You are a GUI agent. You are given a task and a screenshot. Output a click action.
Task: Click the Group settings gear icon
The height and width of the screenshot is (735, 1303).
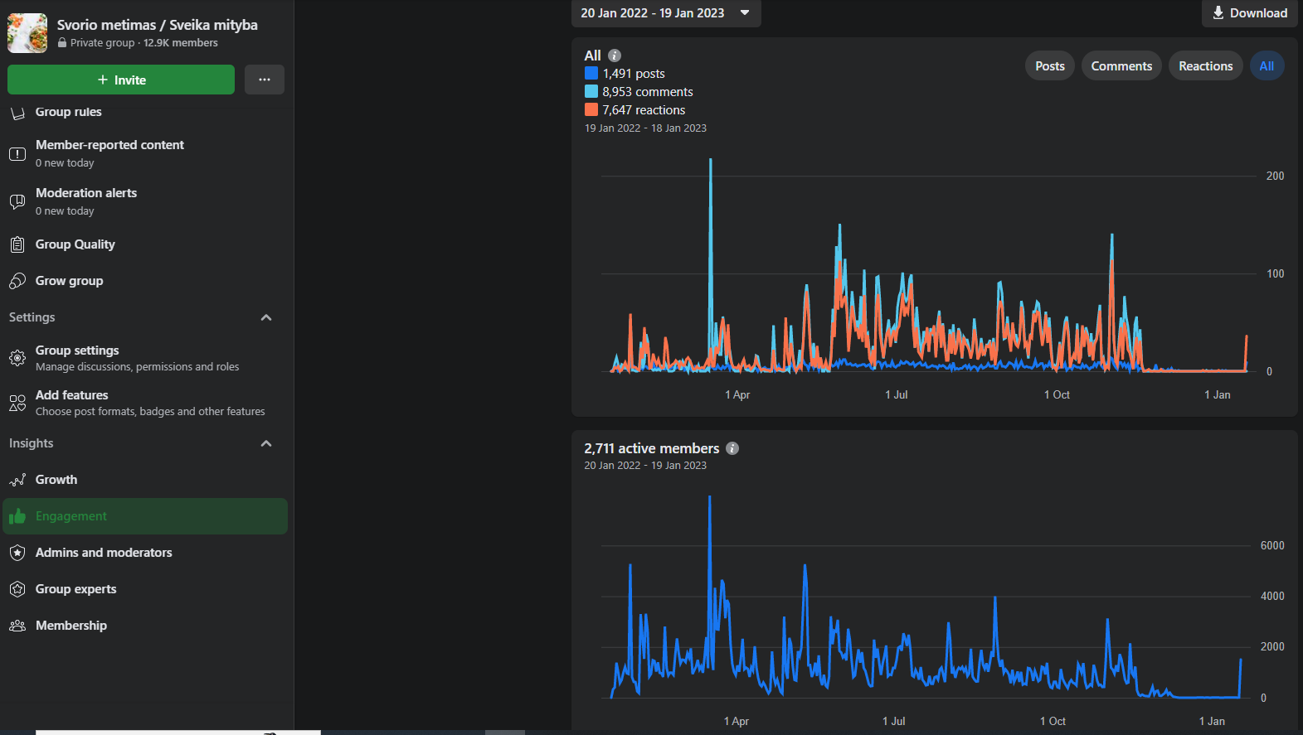(17, 358)
